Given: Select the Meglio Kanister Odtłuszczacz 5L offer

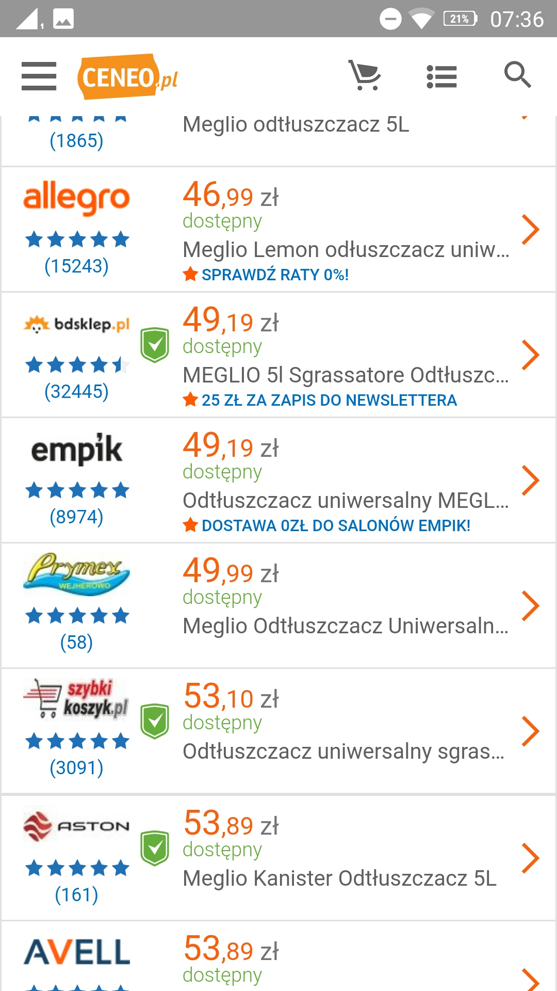Looking at the screenshot, I should (339, 878).
